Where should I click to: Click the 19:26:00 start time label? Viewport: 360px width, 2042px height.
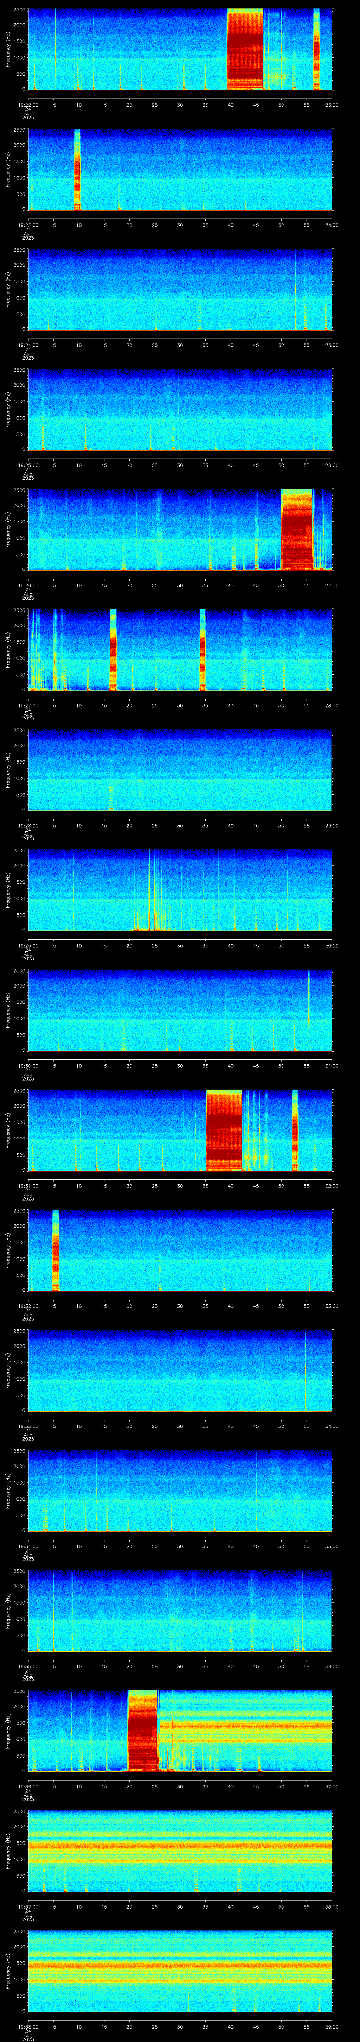[x=28, y=585]
